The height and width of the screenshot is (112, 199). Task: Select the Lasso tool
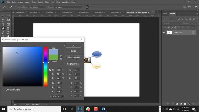pyautogui.click(x=3, y=20)
